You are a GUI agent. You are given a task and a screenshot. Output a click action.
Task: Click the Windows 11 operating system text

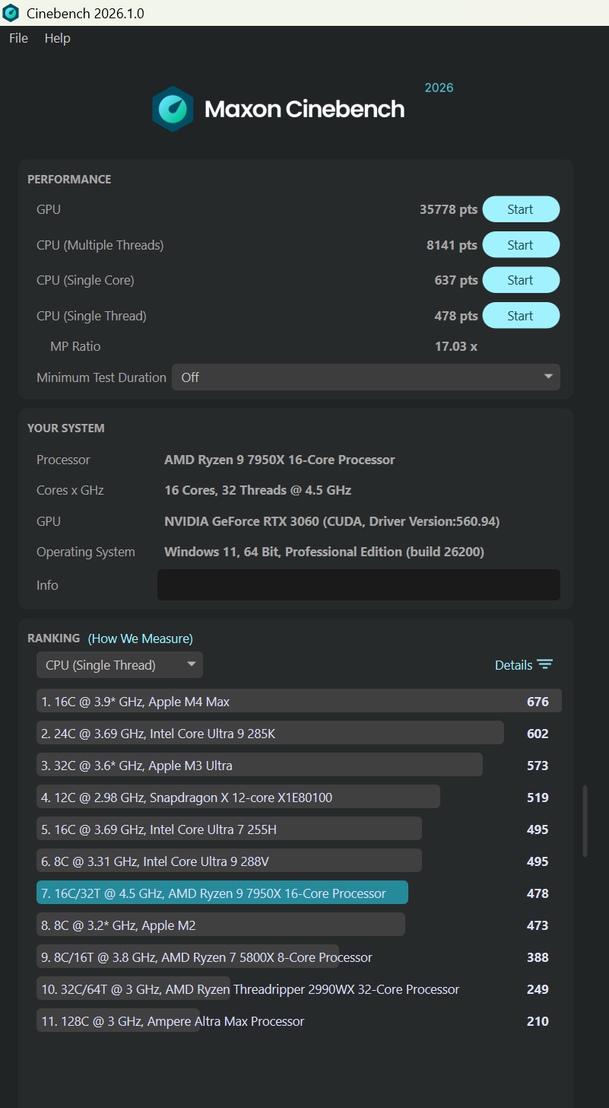coord(324,552)
